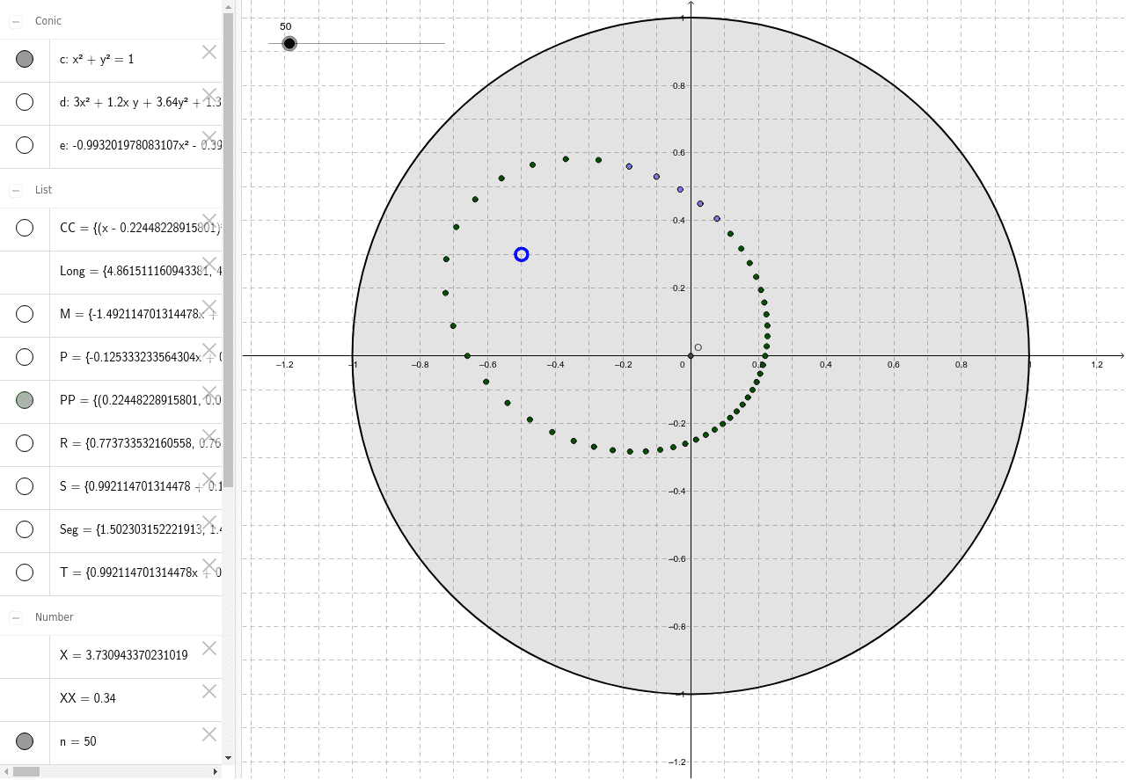Select M = {-1.492114701314478x text
This screenshot has height=780, width=1126.
tap(141, 314)
